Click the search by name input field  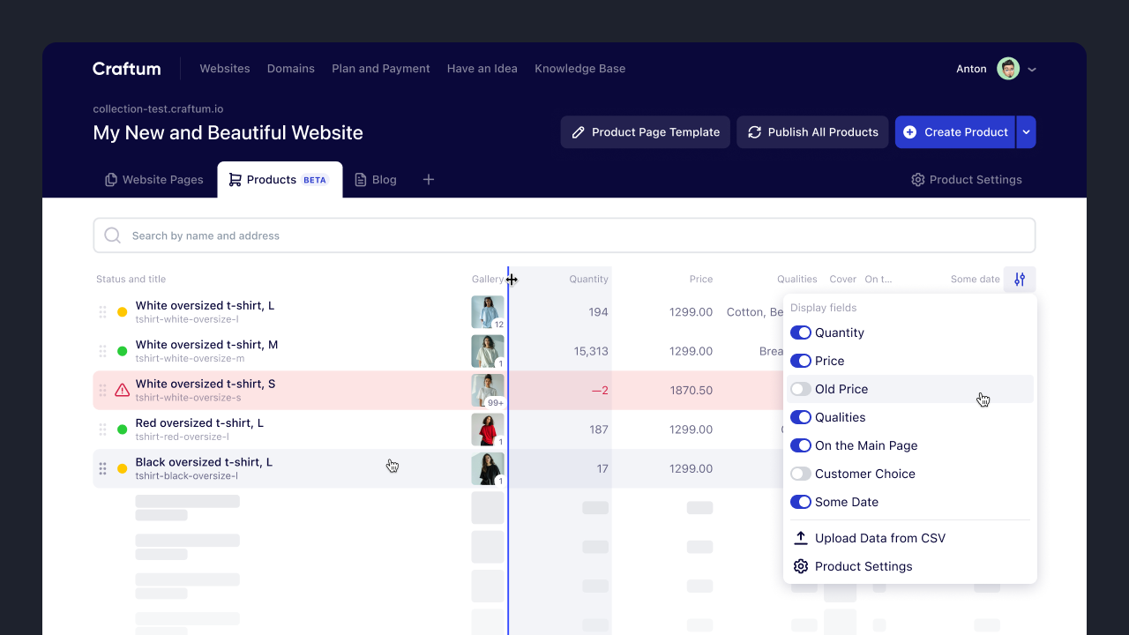coord(564,235)
